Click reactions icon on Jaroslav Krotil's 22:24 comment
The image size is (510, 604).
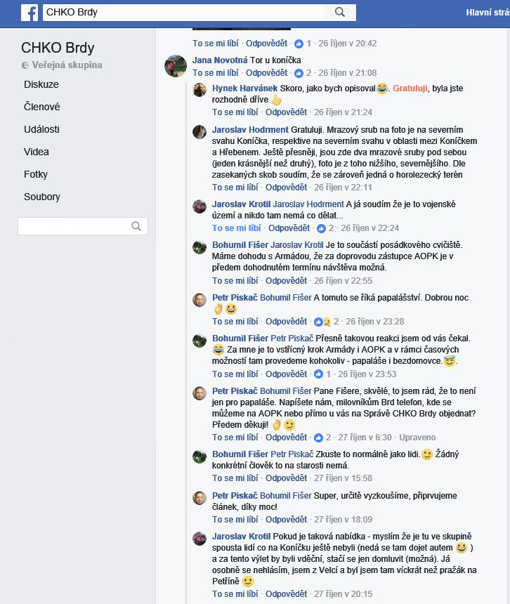coord(321,228)
